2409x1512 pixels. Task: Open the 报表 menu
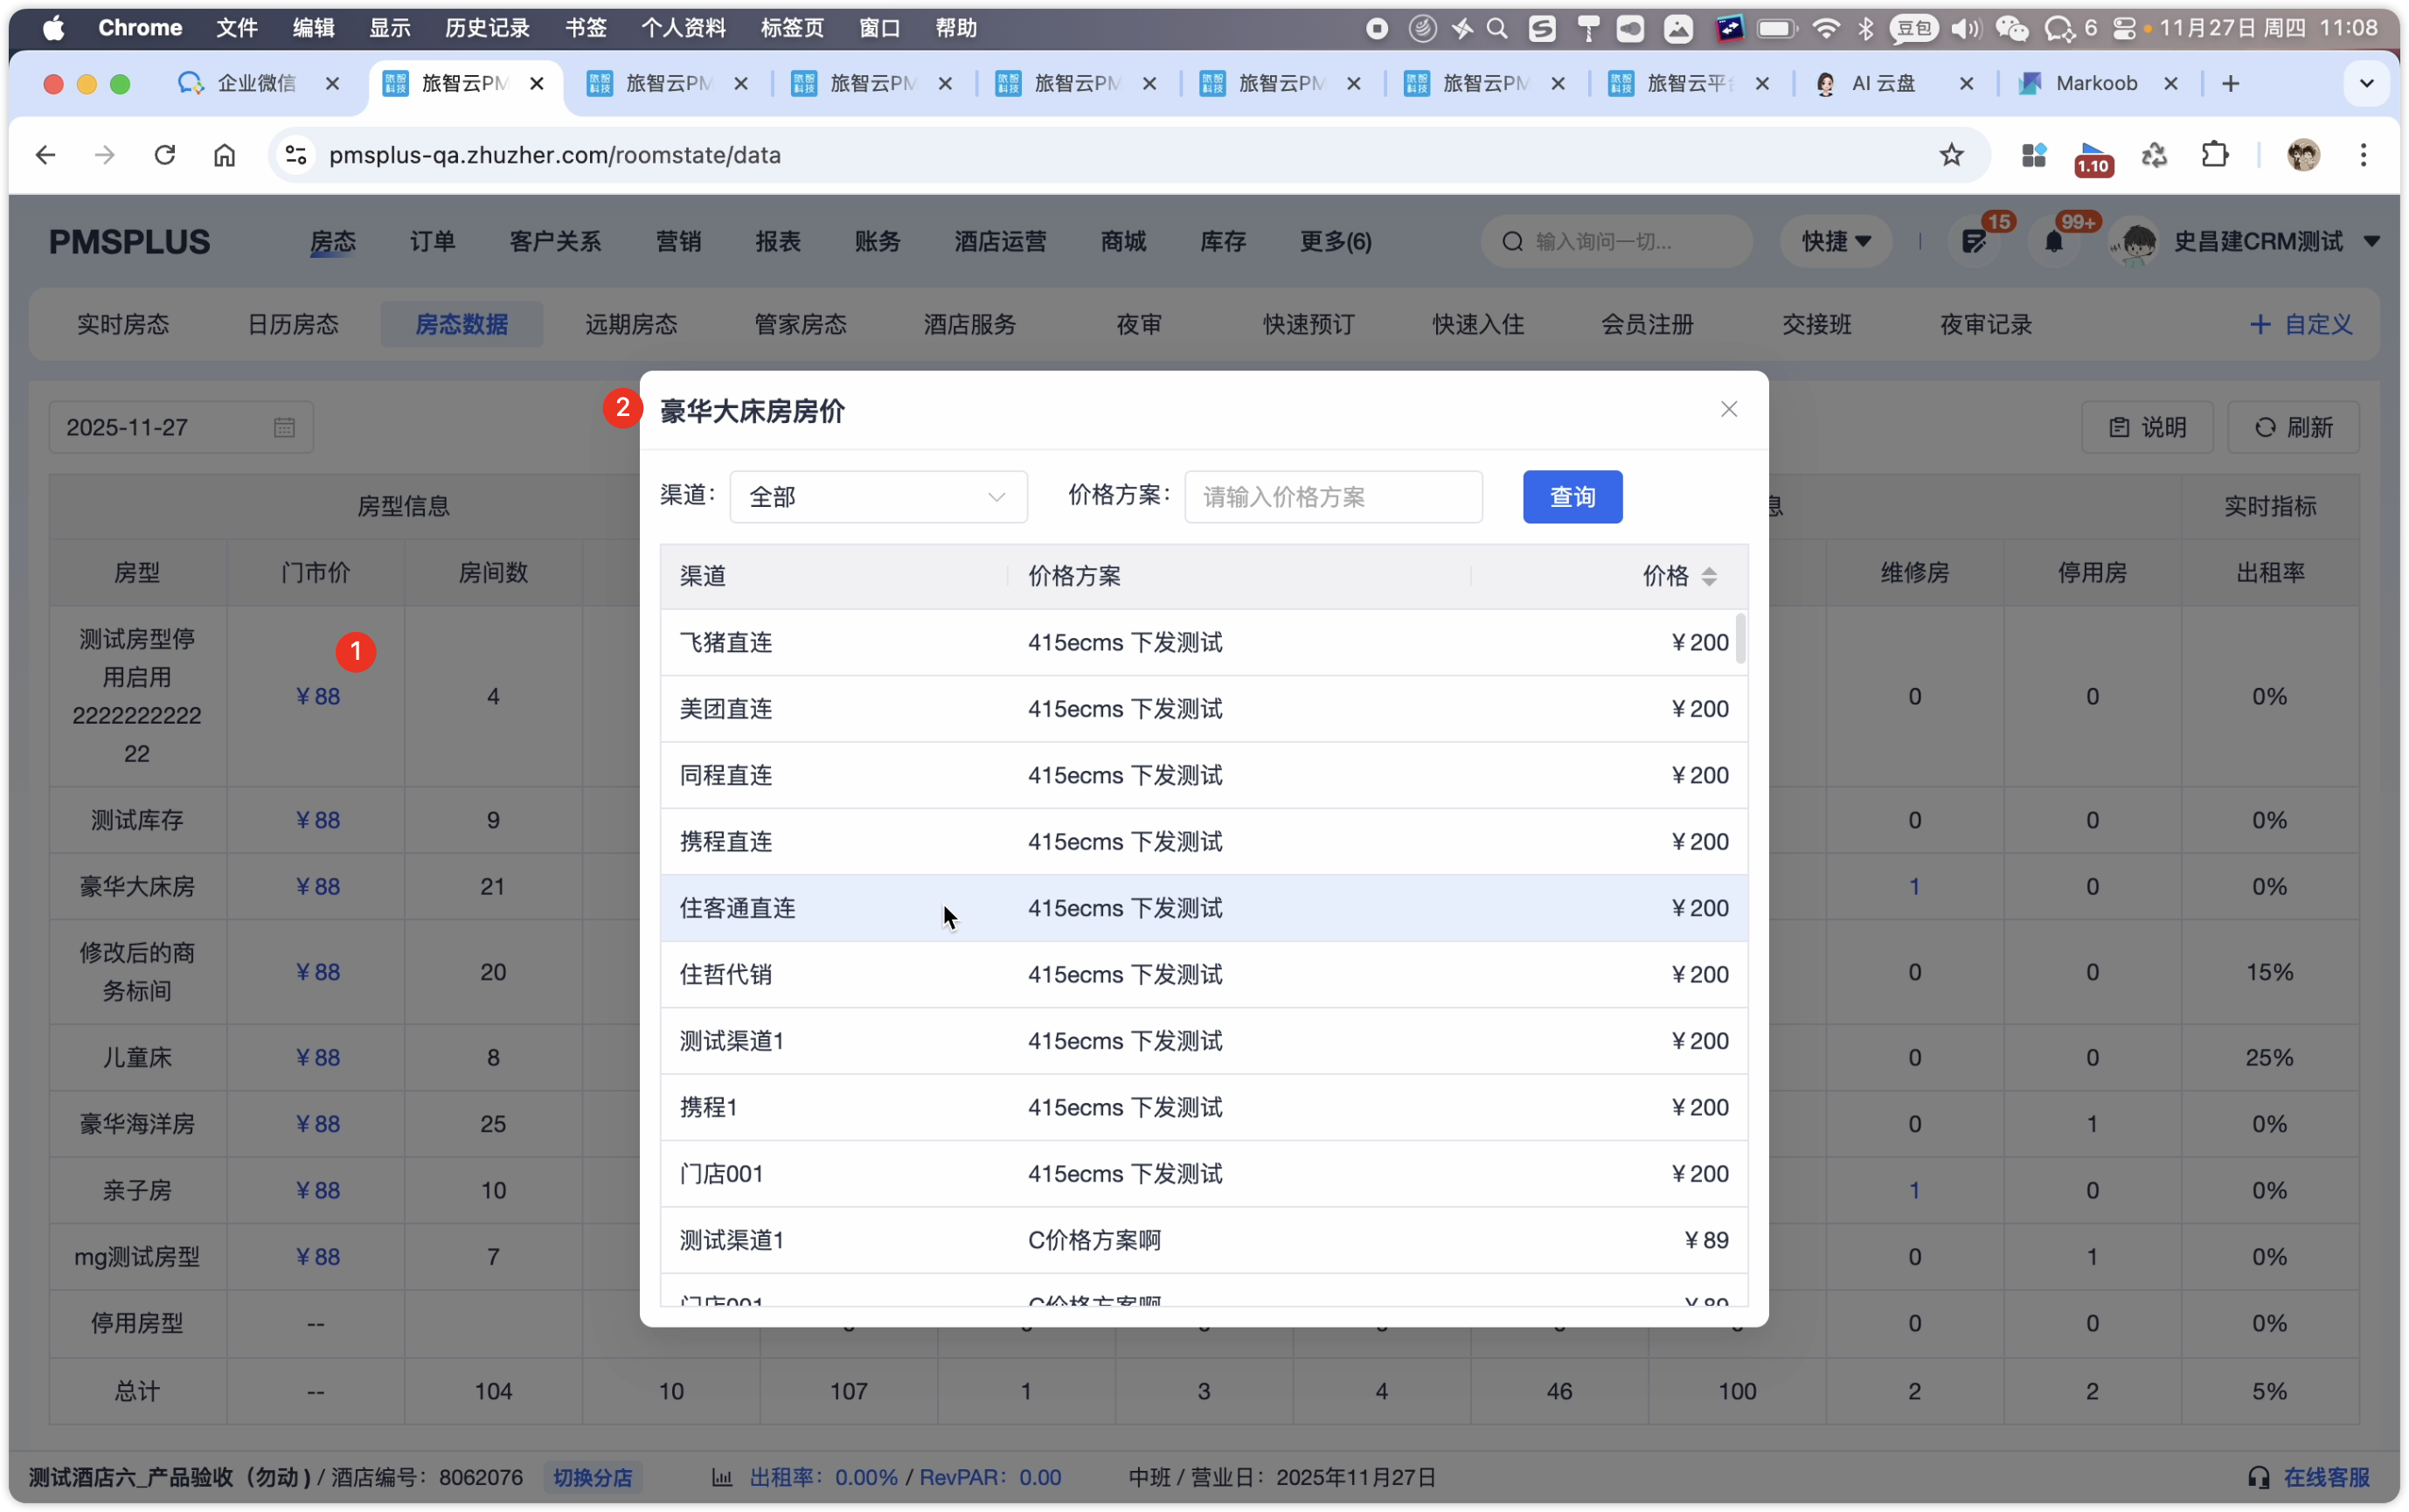point(777,242)
